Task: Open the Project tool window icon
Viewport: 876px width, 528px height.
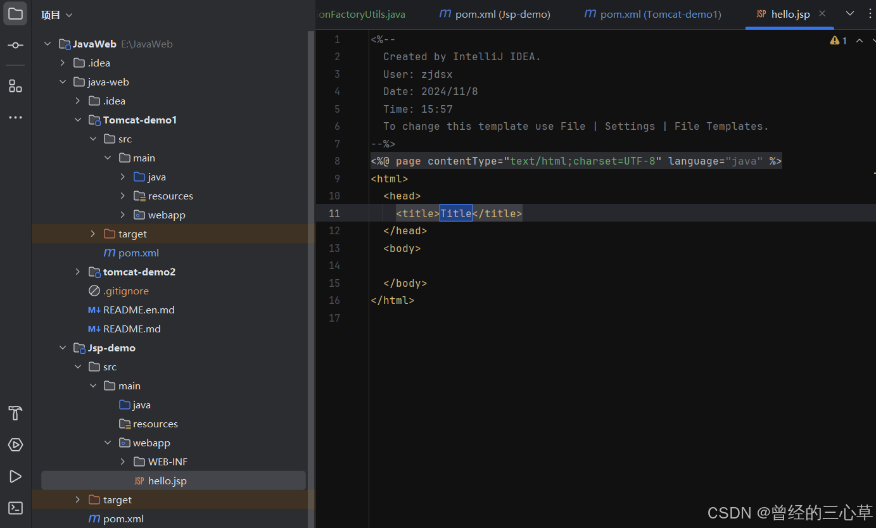Action: coord(15,13)
